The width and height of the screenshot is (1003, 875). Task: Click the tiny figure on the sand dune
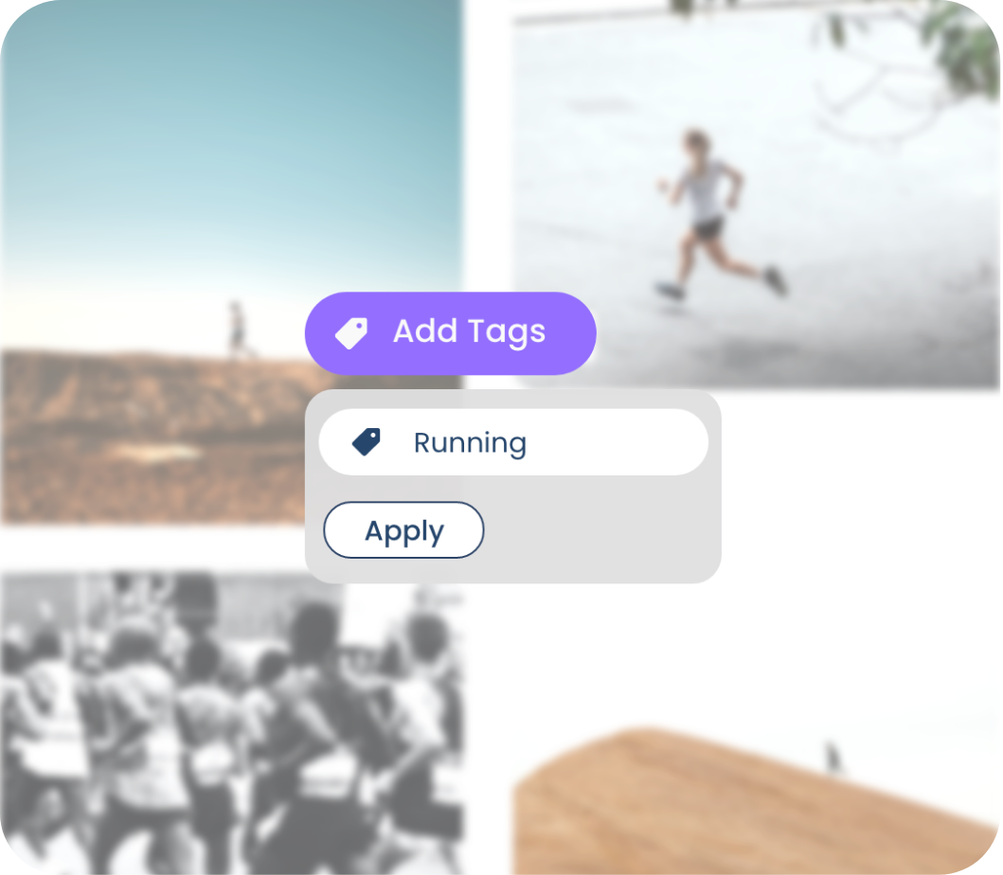(x=832, y=756)
